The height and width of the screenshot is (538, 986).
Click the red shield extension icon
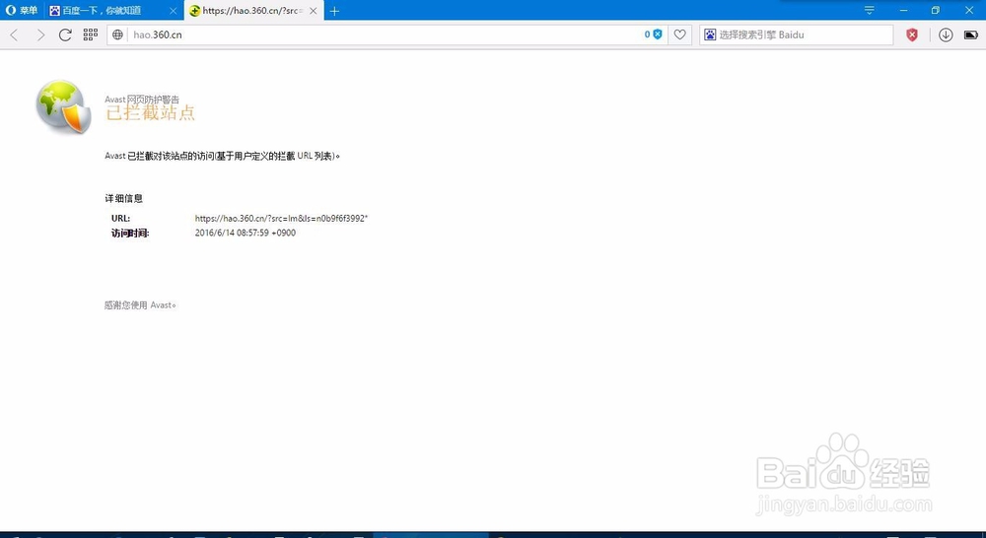coord(912,34)
